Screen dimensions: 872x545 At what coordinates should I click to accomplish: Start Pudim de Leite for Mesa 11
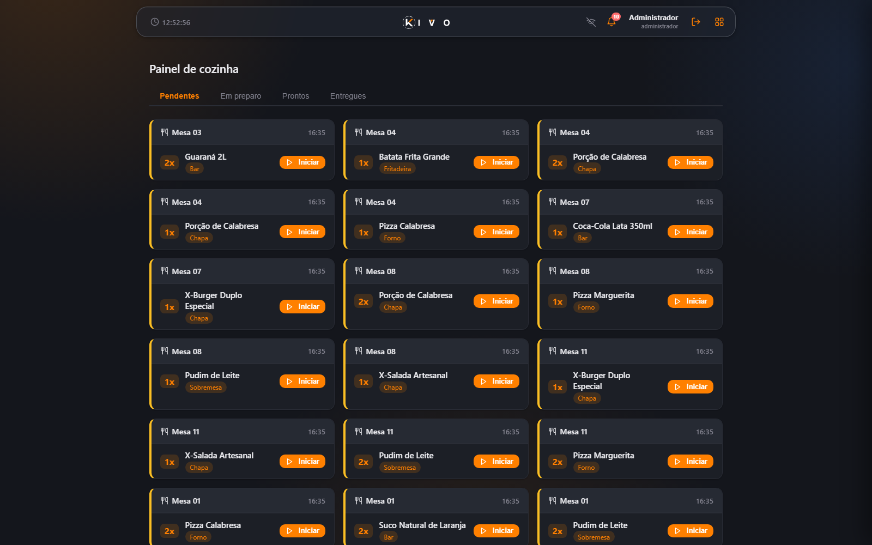pyautogui.click(x=496, y=461)
